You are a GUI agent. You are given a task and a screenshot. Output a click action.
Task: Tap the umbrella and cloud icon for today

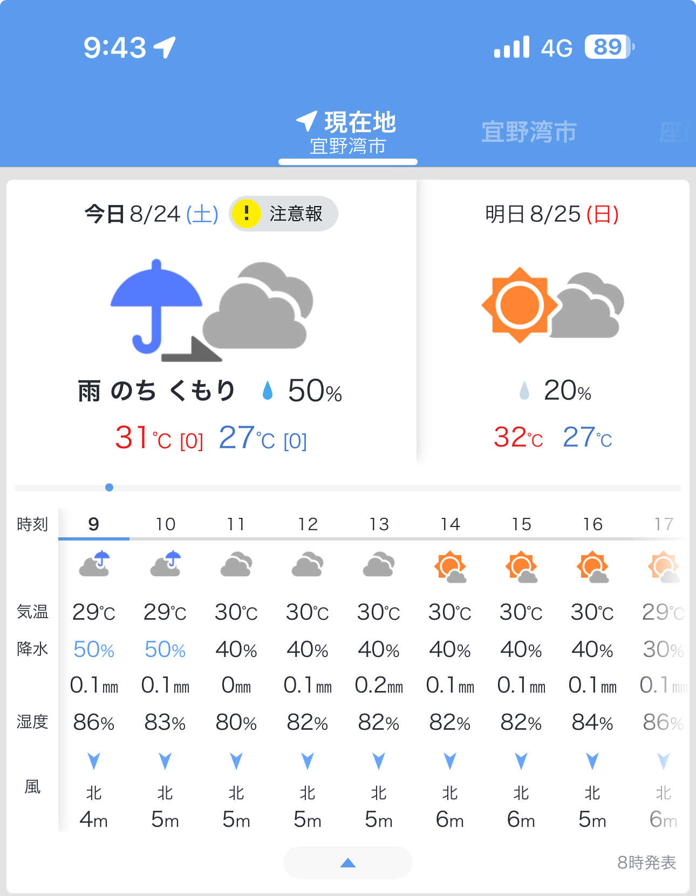[211, 310]
